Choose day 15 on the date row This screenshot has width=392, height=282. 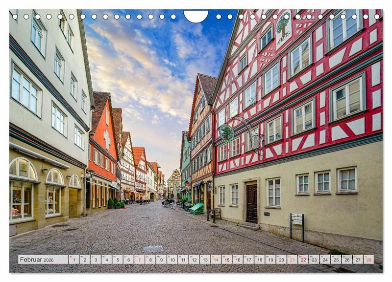click(x=226, y=260)
